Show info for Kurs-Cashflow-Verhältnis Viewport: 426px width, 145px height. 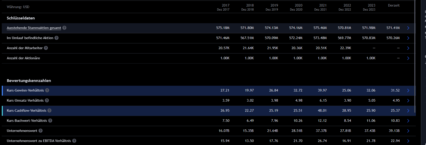(x=49, y=110)
